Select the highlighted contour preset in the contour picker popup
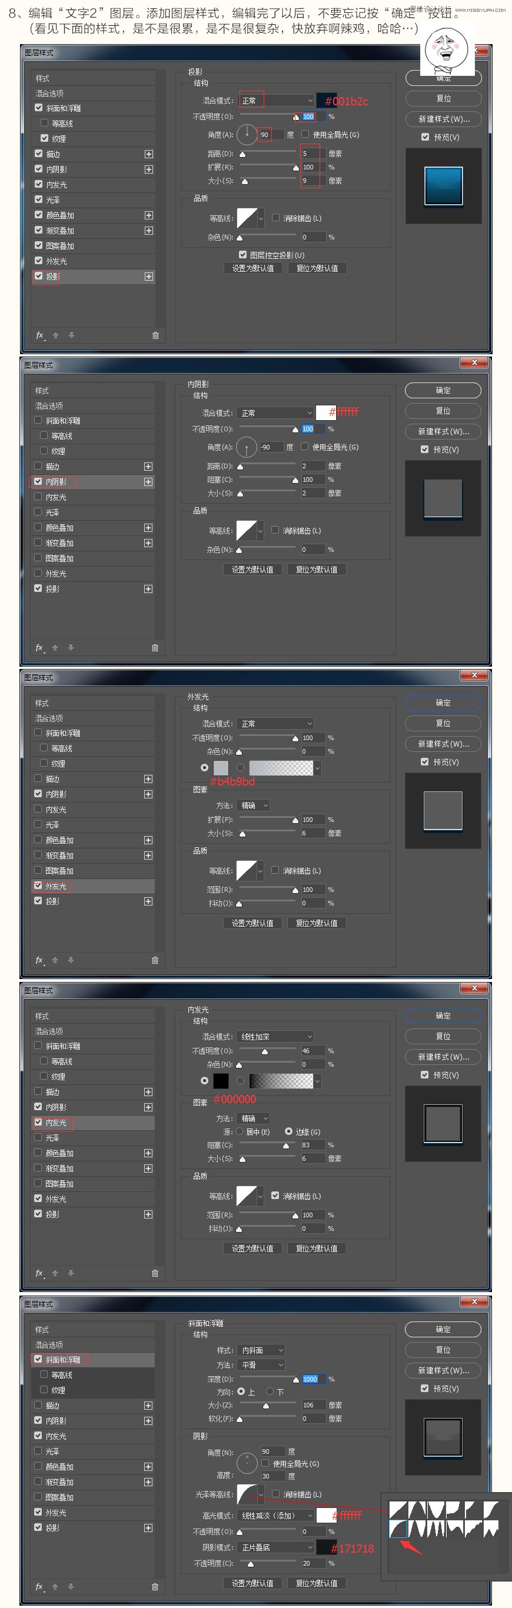 [398, 1529]
